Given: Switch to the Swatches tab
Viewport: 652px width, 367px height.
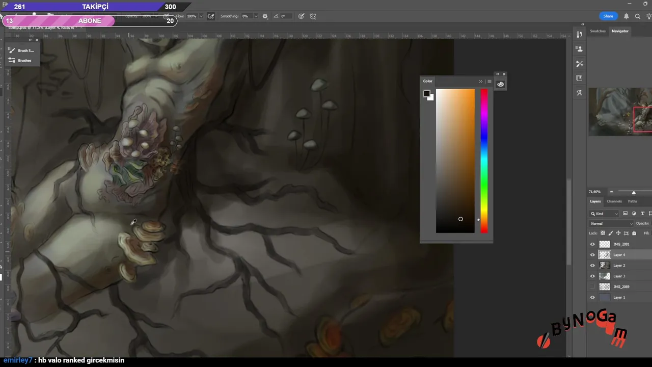Looking at the screenshot, I should (x=597, y=31).
